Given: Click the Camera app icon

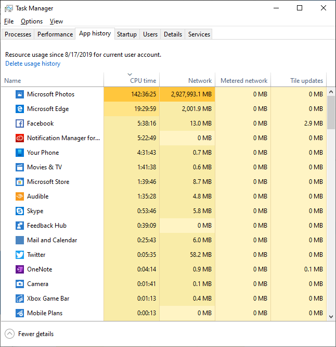Looking at the screenshot, I should coord(20,284).
